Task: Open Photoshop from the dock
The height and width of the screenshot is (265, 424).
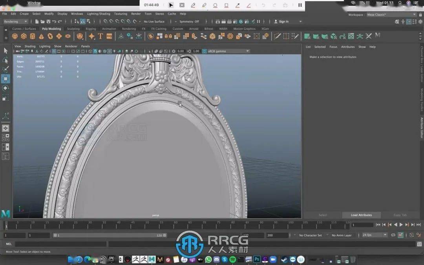Action: [x=257, y=260]
